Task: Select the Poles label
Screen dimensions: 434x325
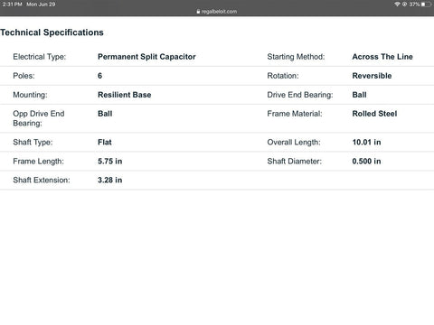Action: coord(24,76)
